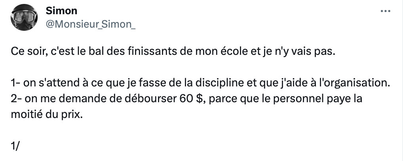Click Simon's profile avatar picture

point(24,18)
